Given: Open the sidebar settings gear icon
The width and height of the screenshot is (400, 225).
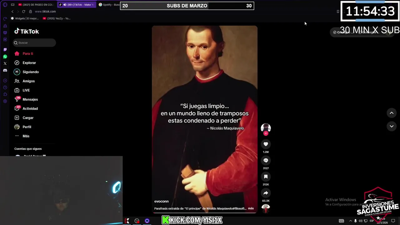Looking at the screenshot, I should pyautogui.click(x=5, y=101).
